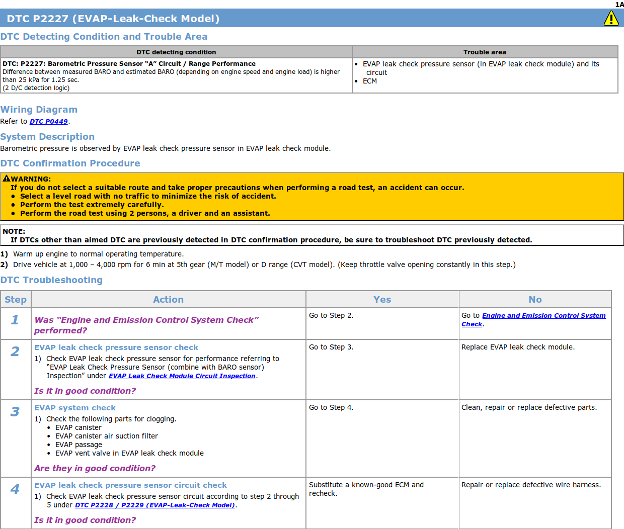Open the DTC P2228 / P2229 link
The width and height of the screenshot is (624, 529).
(x=155, y=505)
